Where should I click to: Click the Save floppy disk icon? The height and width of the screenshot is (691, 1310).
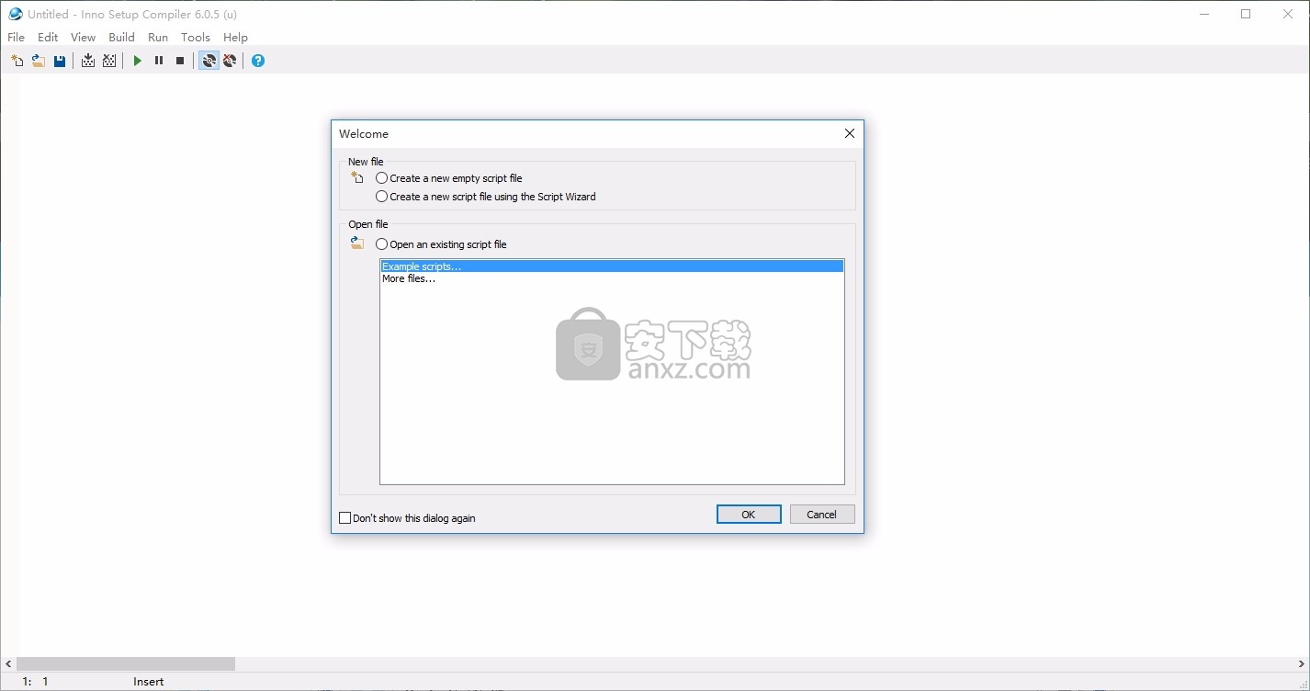pyautogui.click(x=60, y=61)
